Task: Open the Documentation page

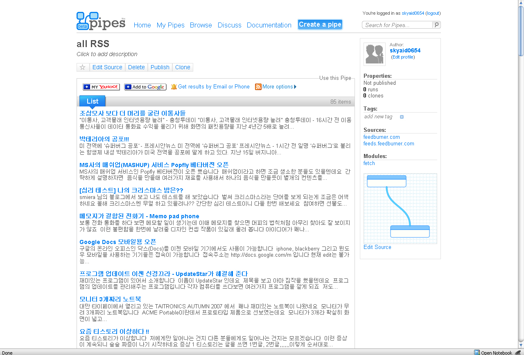Action: [x=269, y=25]
